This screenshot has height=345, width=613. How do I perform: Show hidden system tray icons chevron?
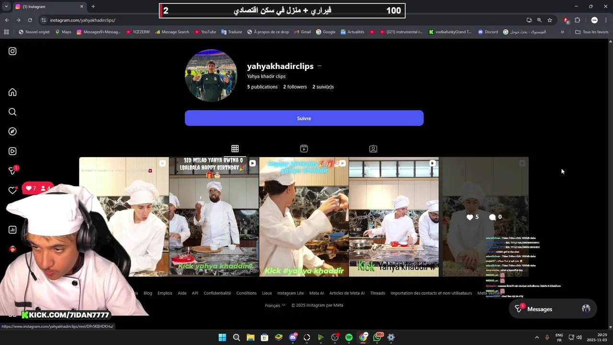(x=537, y=337)
